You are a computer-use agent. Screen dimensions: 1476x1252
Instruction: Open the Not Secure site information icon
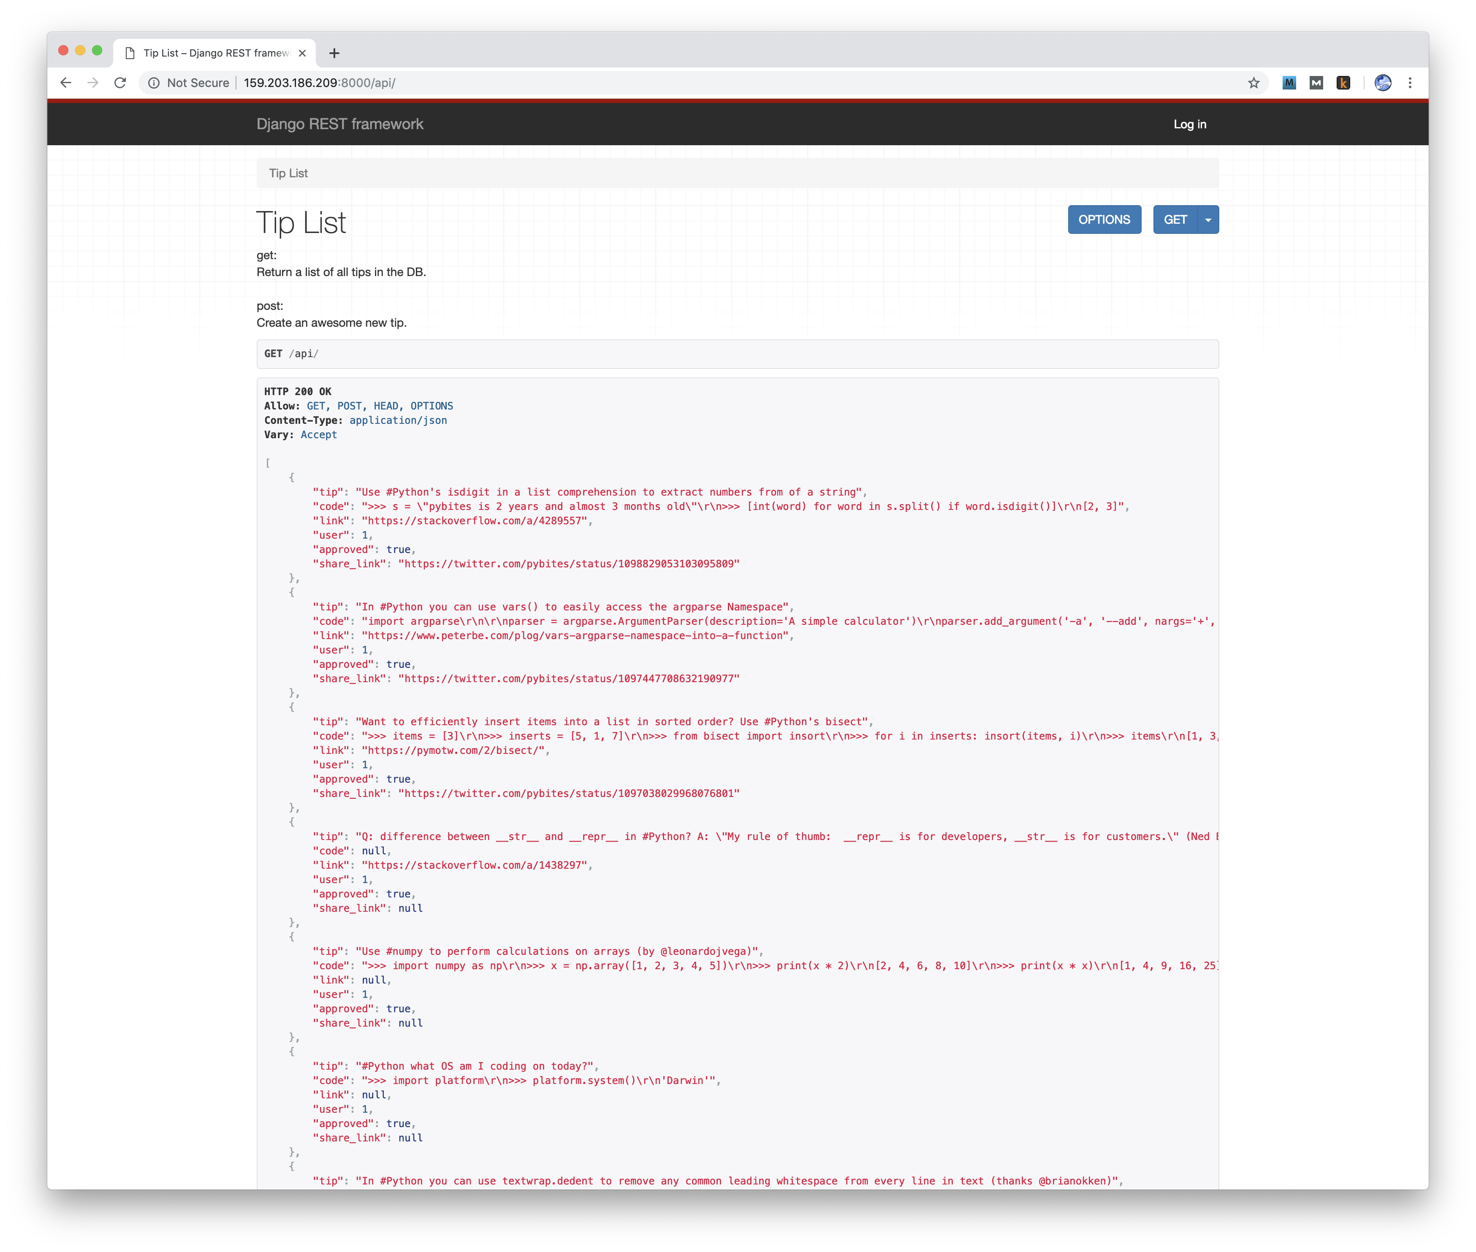[155, 82]
